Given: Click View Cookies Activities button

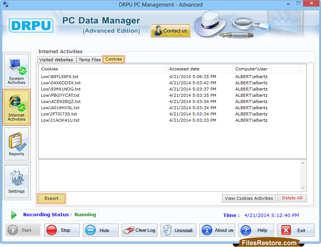Looking at the screenshot, I should click(249, 198).
